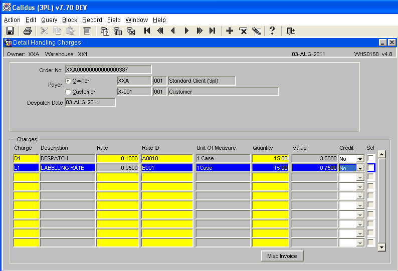398x271 pixels.
Task: Click Rate ID cell B001
Action: [x=167, y=168]
